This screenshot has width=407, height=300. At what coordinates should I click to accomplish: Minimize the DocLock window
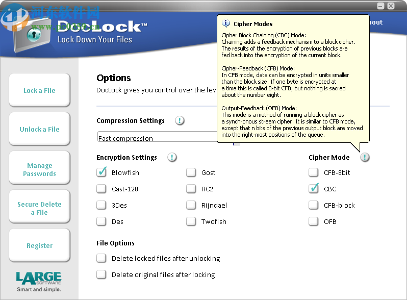[380, 6]
